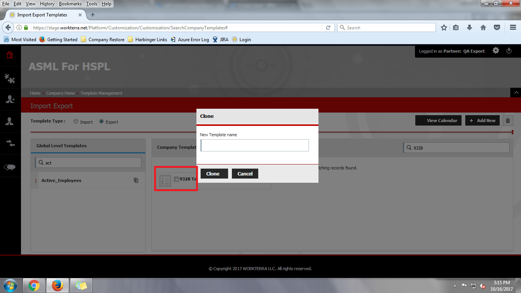Click the power logout icon

(509, 51)
